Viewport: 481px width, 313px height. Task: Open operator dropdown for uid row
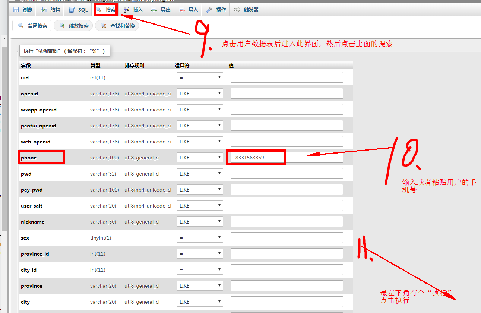click(x=200, y=78)
